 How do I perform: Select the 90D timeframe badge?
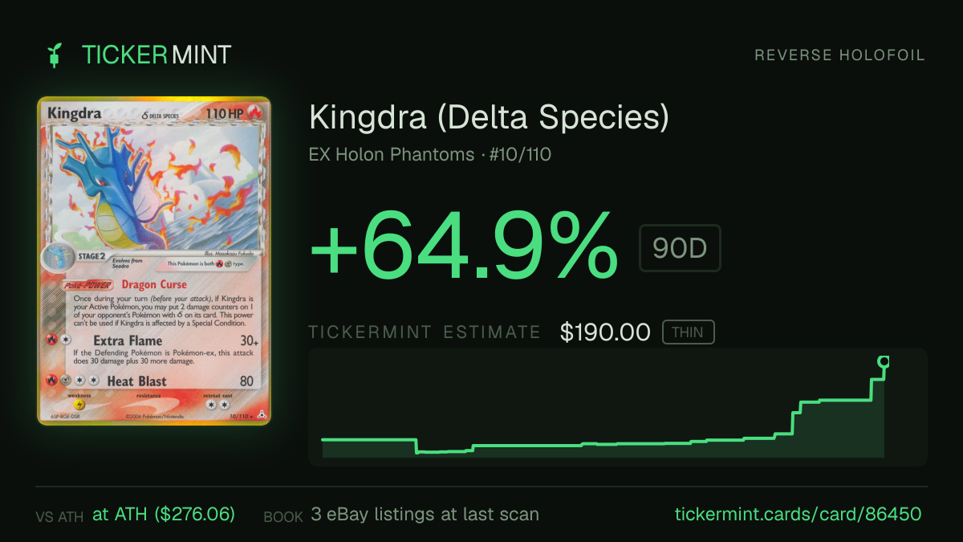click(680, 249)
